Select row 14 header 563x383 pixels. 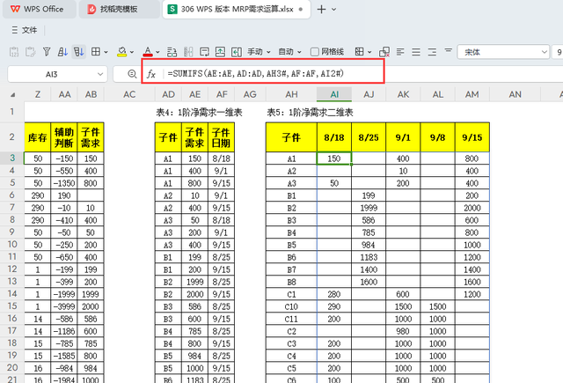(12, 294)
